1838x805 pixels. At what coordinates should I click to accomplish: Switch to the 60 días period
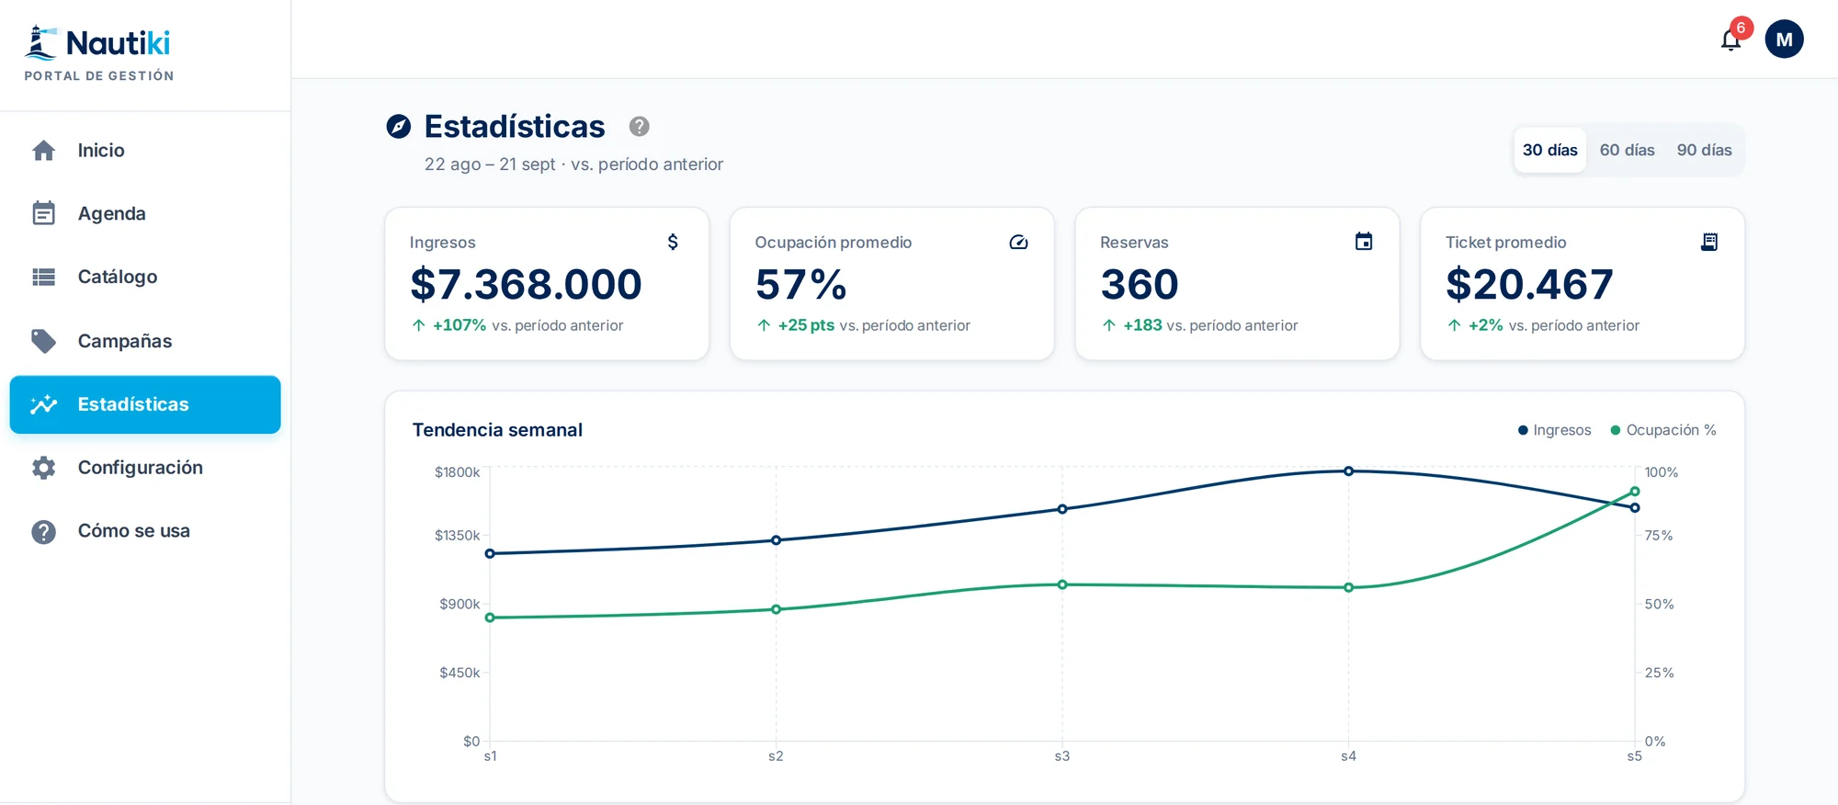click(1627, 150)
